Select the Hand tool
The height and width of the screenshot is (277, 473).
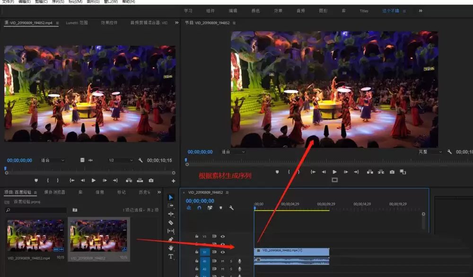click(171, 248)
